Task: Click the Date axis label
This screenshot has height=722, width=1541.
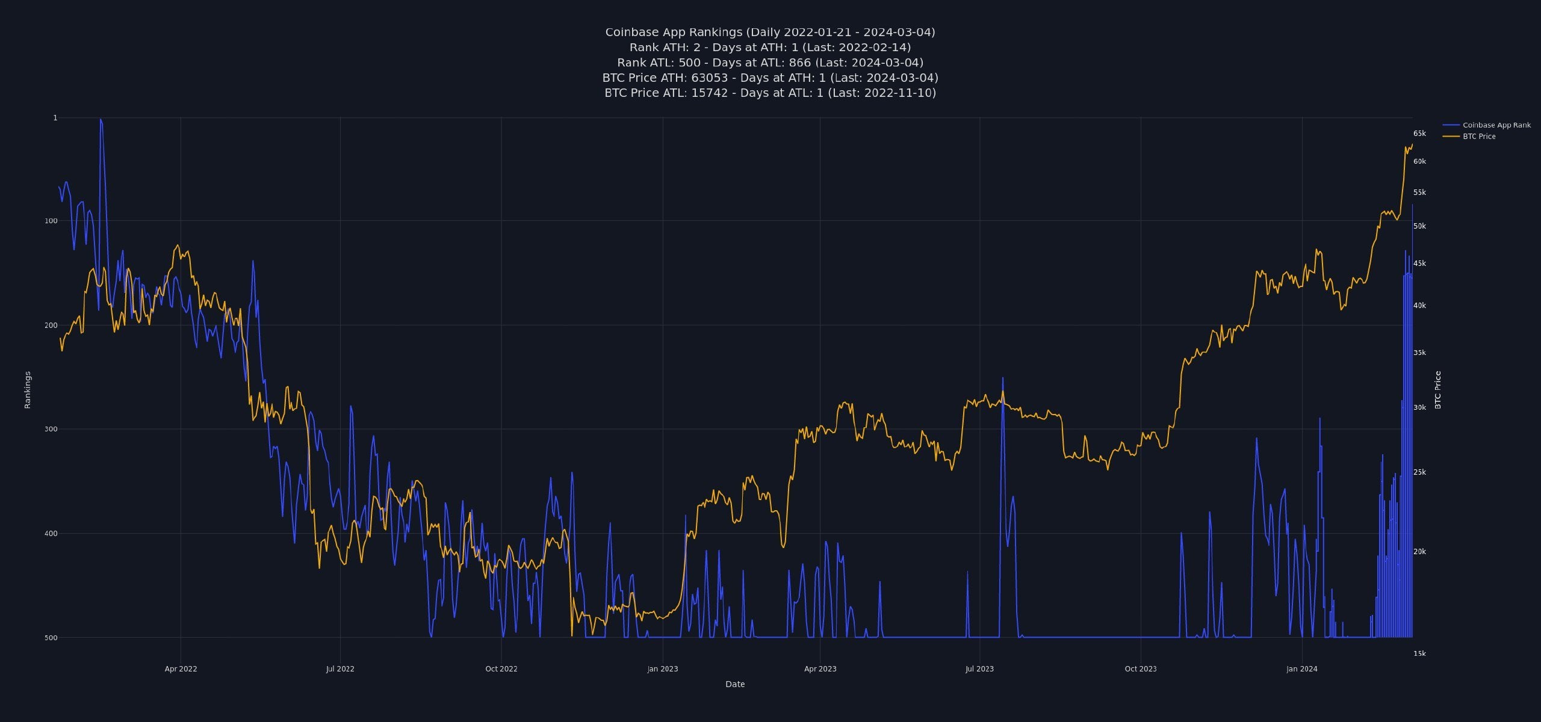Action: 734,684
